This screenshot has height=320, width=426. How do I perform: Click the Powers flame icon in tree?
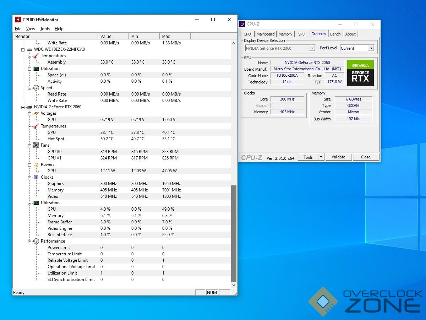pyautogui.click(x=36, y=164)
